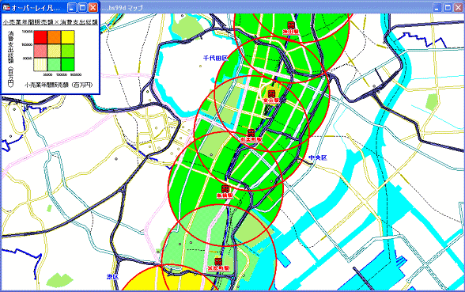Click the 千代田区 ward label
The image size is (465, 292).
(x=215, y=59)
